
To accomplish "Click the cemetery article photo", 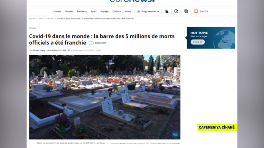I will [x=105, y=97].
